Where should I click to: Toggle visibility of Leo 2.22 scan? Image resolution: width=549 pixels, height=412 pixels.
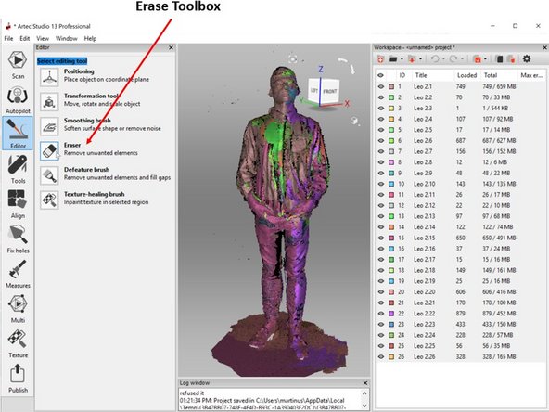pyautogui.click(x=380, y=314)
